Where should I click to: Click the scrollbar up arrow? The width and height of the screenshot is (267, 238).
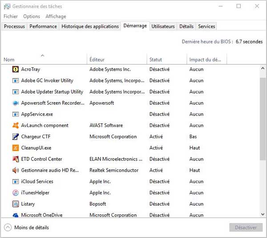[x=263, y=69]
